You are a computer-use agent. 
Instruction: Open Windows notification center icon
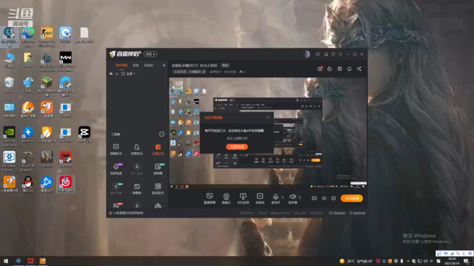(466, 261)
